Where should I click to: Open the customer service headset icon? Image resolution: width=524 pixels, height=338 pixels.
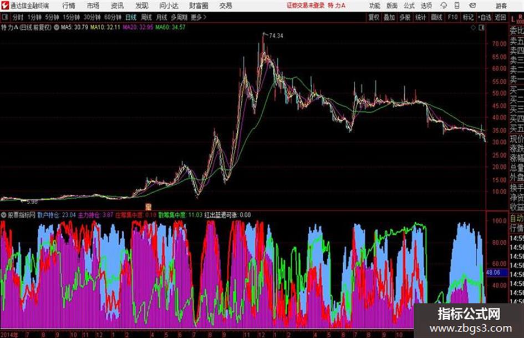pyautogui.click(x=444, y=6)
